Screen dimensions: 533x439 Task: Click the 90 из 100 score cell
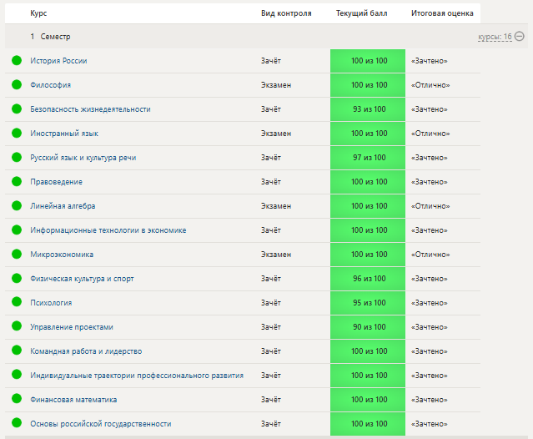tap(369, 327)
